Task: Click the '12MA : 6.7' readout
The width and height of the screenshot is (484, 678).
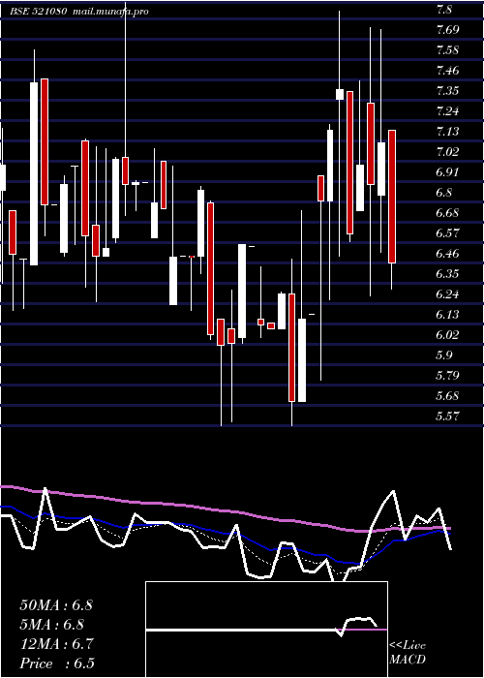Action: pyautogui.click(x=56, y=644)
